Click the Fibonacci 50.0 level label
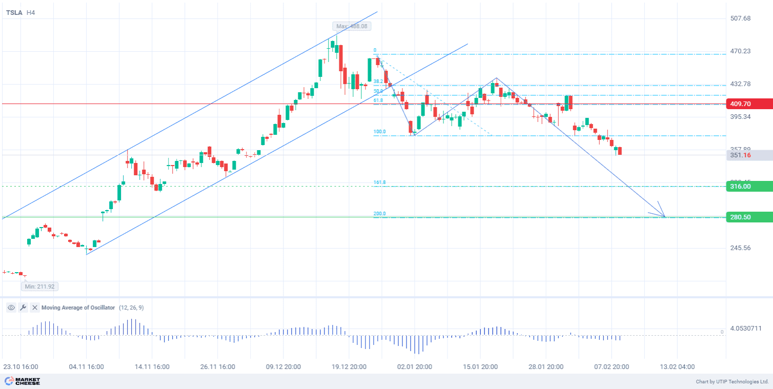This screenshot has height=389, width=773. [x=378, y=91]
